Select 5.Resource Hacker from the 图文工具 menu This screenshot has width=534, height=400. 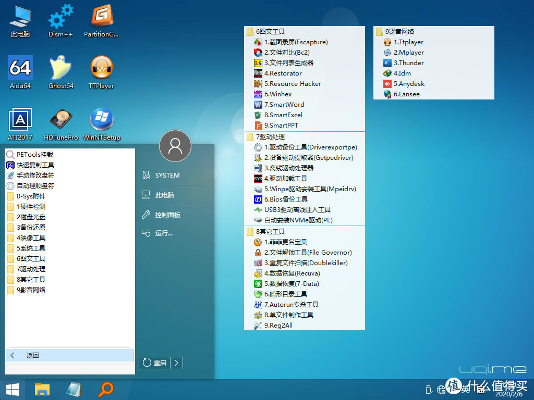(x=292, y=83)
